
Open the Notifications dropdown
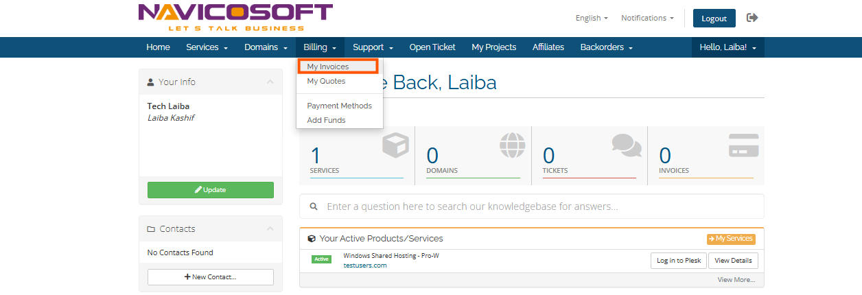point(646,18)
